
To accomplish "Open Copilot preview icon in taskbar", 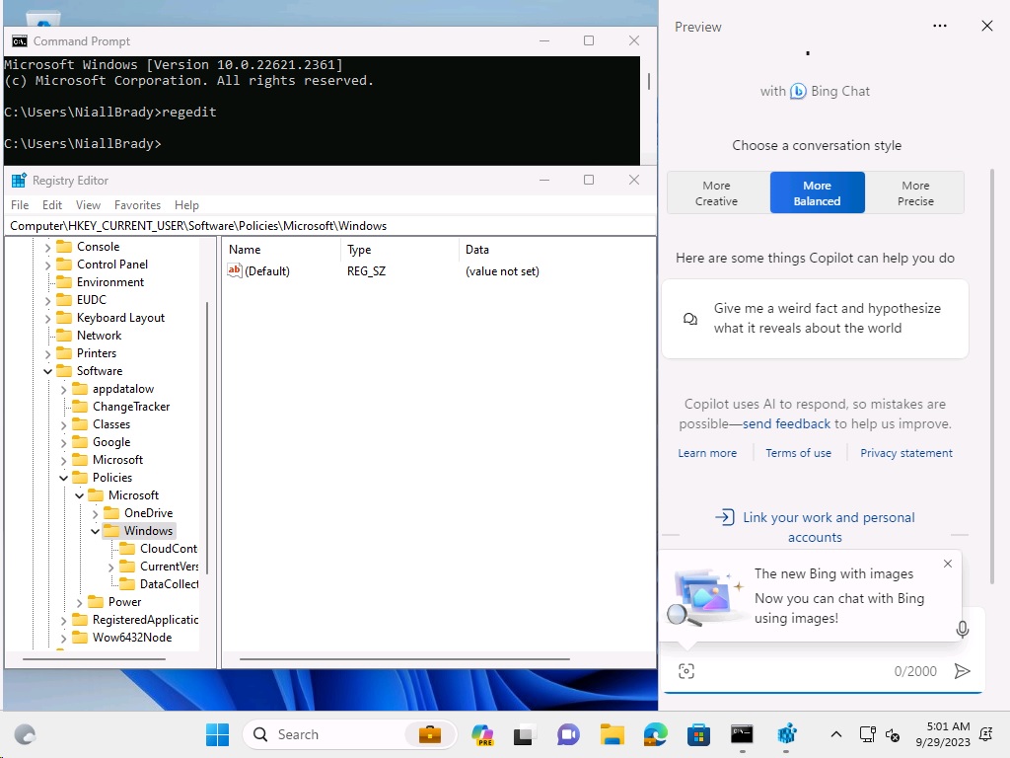I will click(482, 734).
